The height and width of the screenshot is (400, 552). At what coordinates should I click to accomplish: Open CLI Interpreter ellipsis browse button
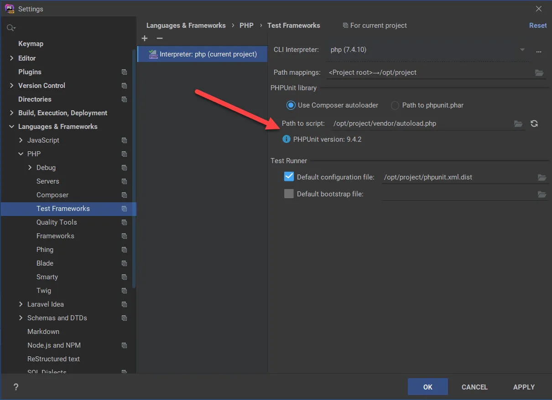[539, 51]
